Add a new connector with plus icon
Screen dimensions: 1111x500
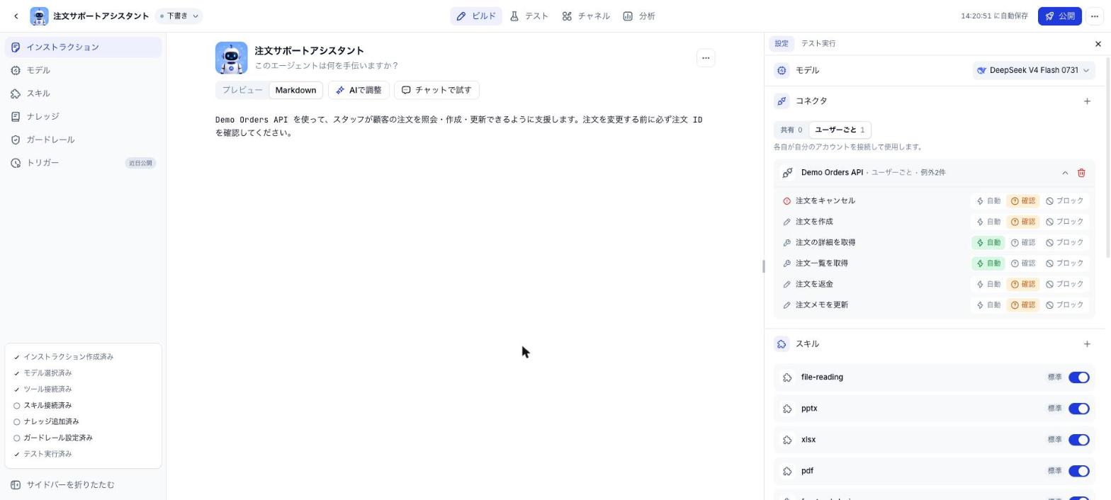1087,101
